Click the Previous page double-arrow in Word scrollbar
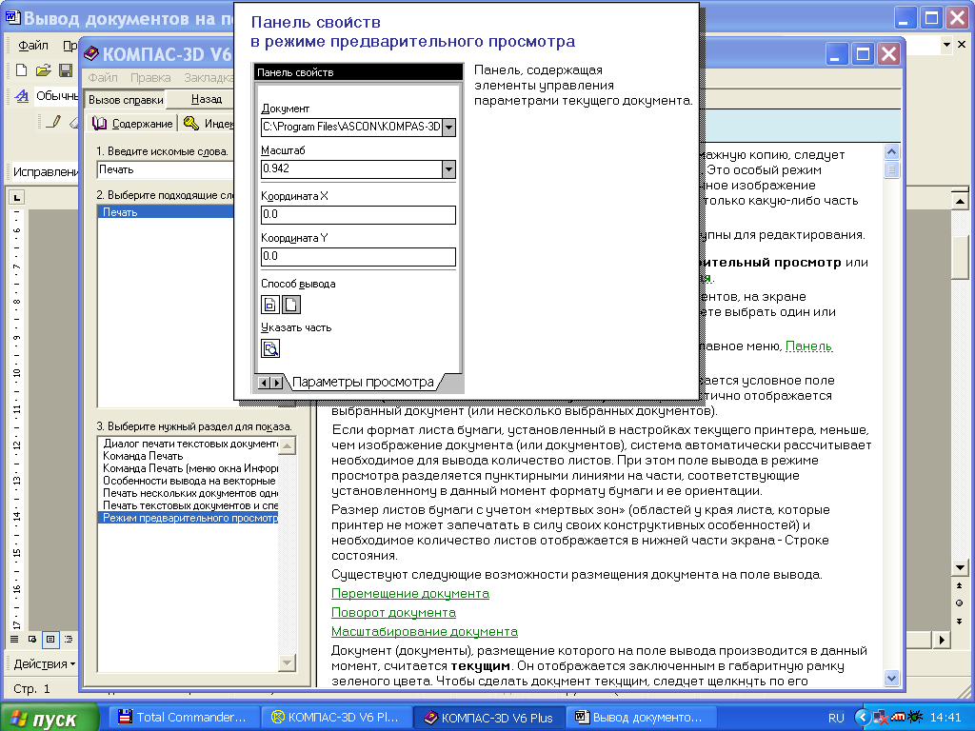Screen dimensions: 975x731 (x=960, y=585)
